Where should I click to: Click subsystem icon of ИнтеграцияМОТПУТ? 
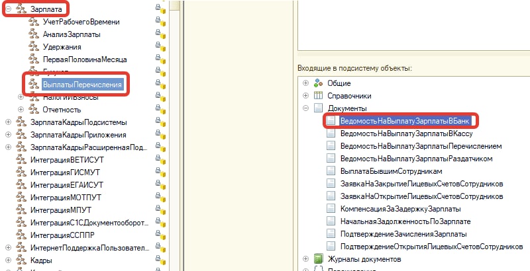pos(21,198)
